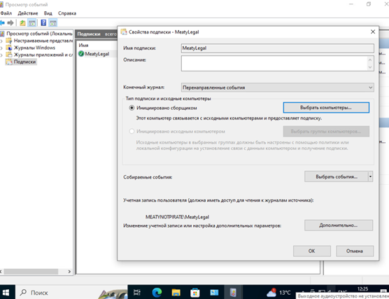Screen dimensions: 389x299
Task: Click the Дополнительно button
Action: click(x=339, y=225)
